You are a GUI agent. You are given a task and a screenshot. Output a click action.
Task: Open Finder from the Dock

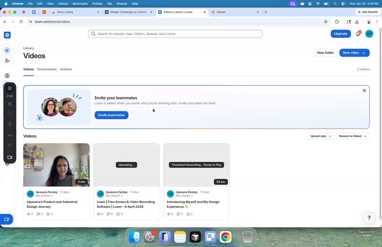pyautogui.click(x=134, y=237)
